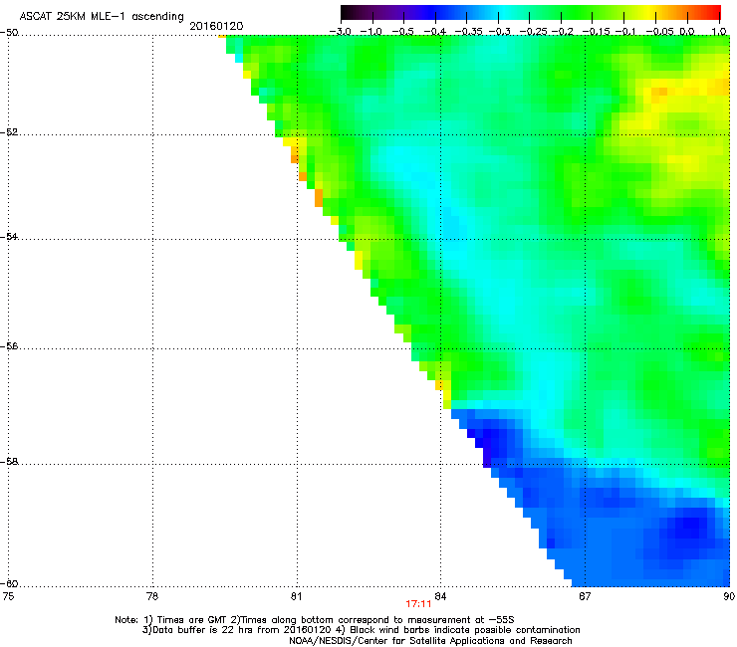Click the -0.25 colorbar label
Image resolution: width=737 pixels, height=647 pixels.
[533, 32]
